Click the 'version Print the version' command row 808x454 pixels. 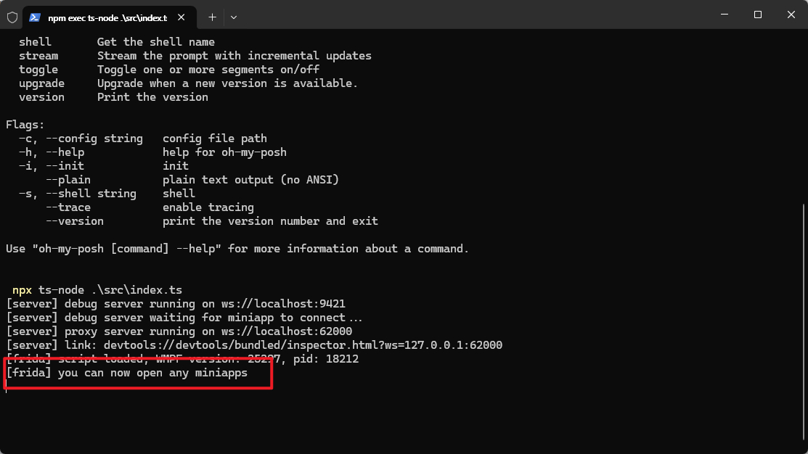[113, 97]
